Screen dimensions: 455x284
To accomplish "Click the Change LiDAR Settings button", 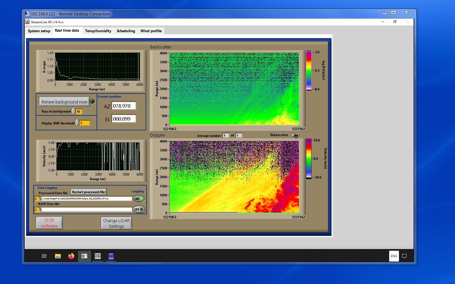I will [116, 223].
